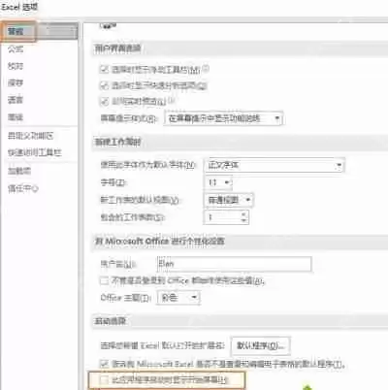This screenshot has width=388, height=390.
Task: Open the 自定义功能区 category
Action: coord(31,136)
